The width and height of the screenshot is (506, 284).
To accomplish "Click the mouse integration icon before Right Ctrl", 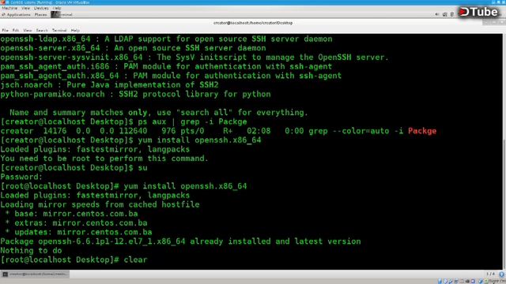I will pos(481,282).
